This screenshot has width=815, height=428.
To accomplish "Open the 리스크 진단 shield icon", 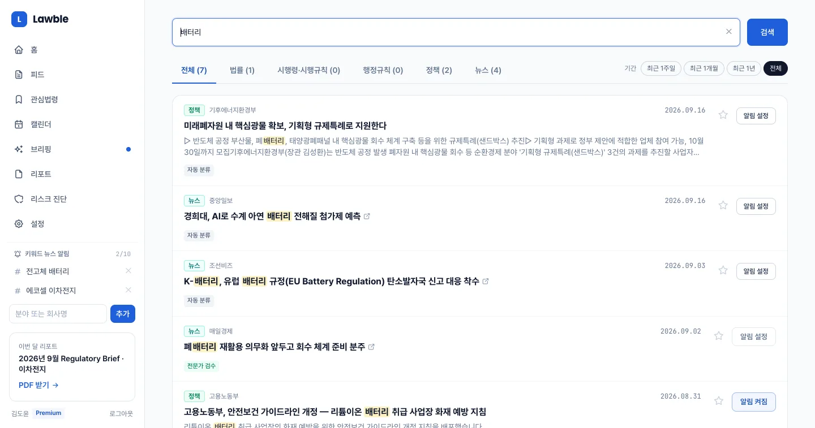I will pos(19,199).
